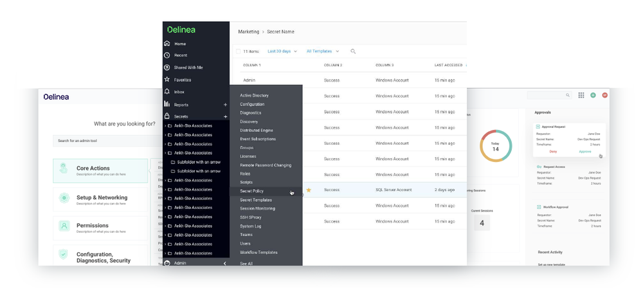Click the SQL Server Account cell

(x=394, y=190)
